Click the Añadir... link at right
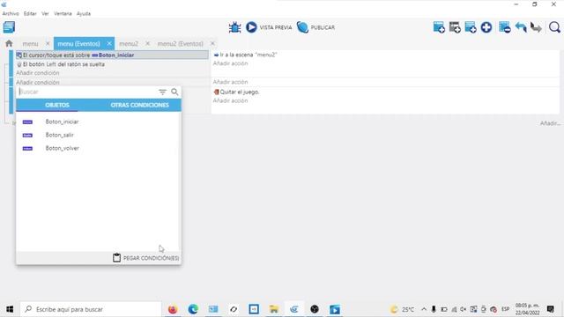 pos(550,123)
